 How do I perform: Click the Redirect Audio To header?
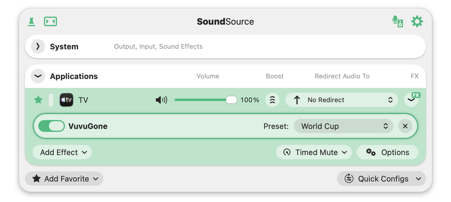[342, 76]
